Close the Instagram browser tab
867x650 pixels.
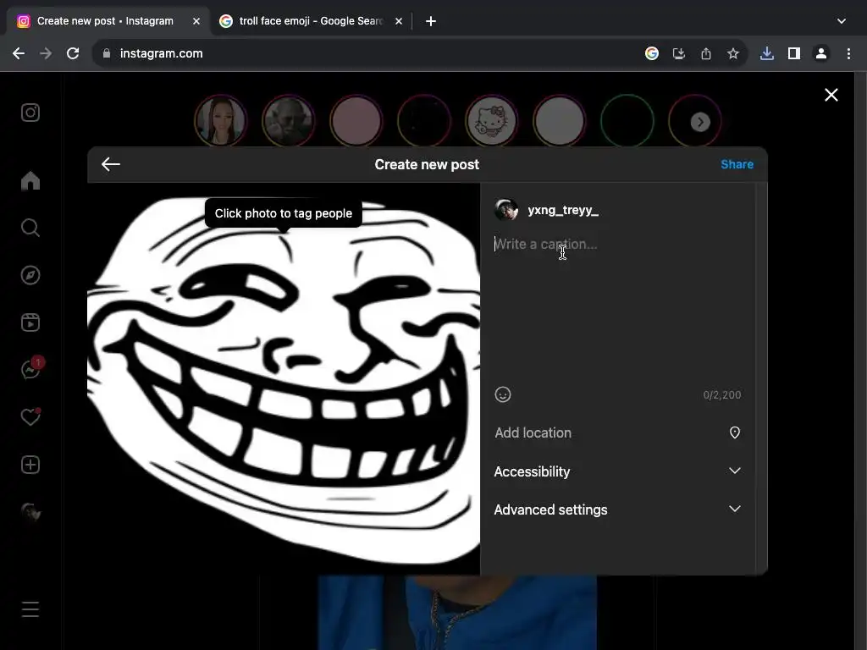196,21
